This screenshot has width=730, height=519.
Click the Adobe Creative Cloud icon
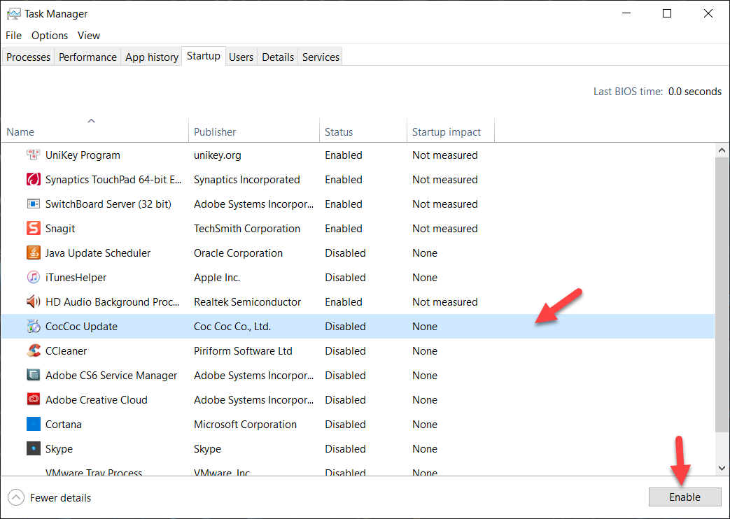(33, 400)
